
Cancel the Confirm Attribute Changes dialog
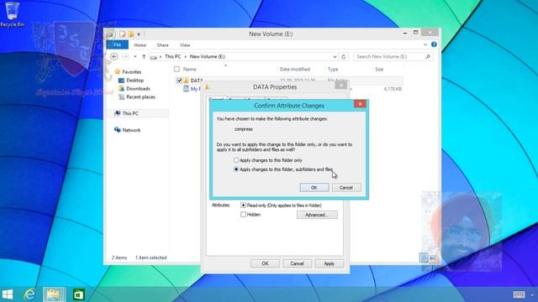[x=346, y=188]
